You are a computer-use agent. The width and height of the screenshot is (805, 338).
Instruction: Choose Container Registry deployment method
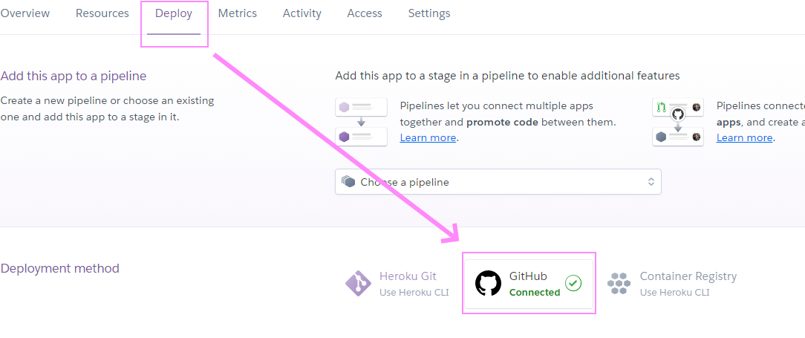688,283
